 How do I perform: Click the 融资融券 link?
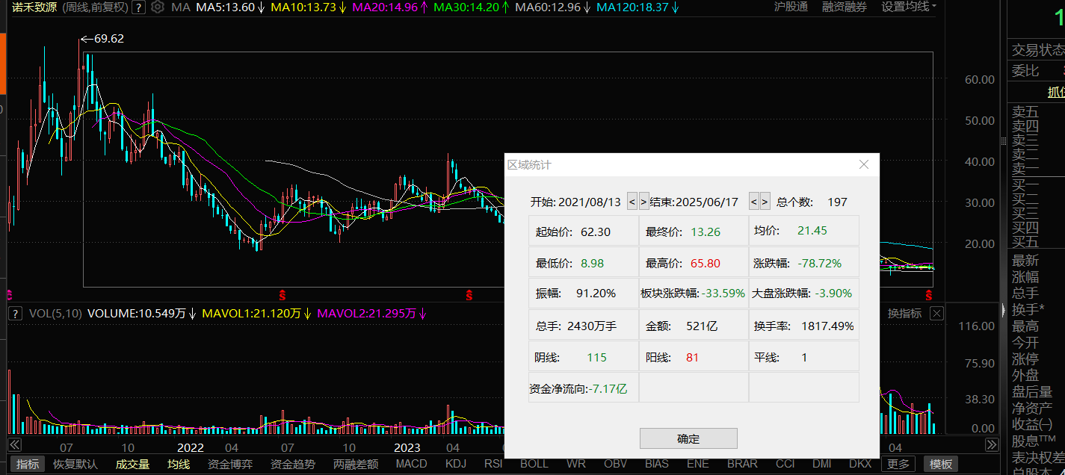pyautogui.click(x=845, y=7)
